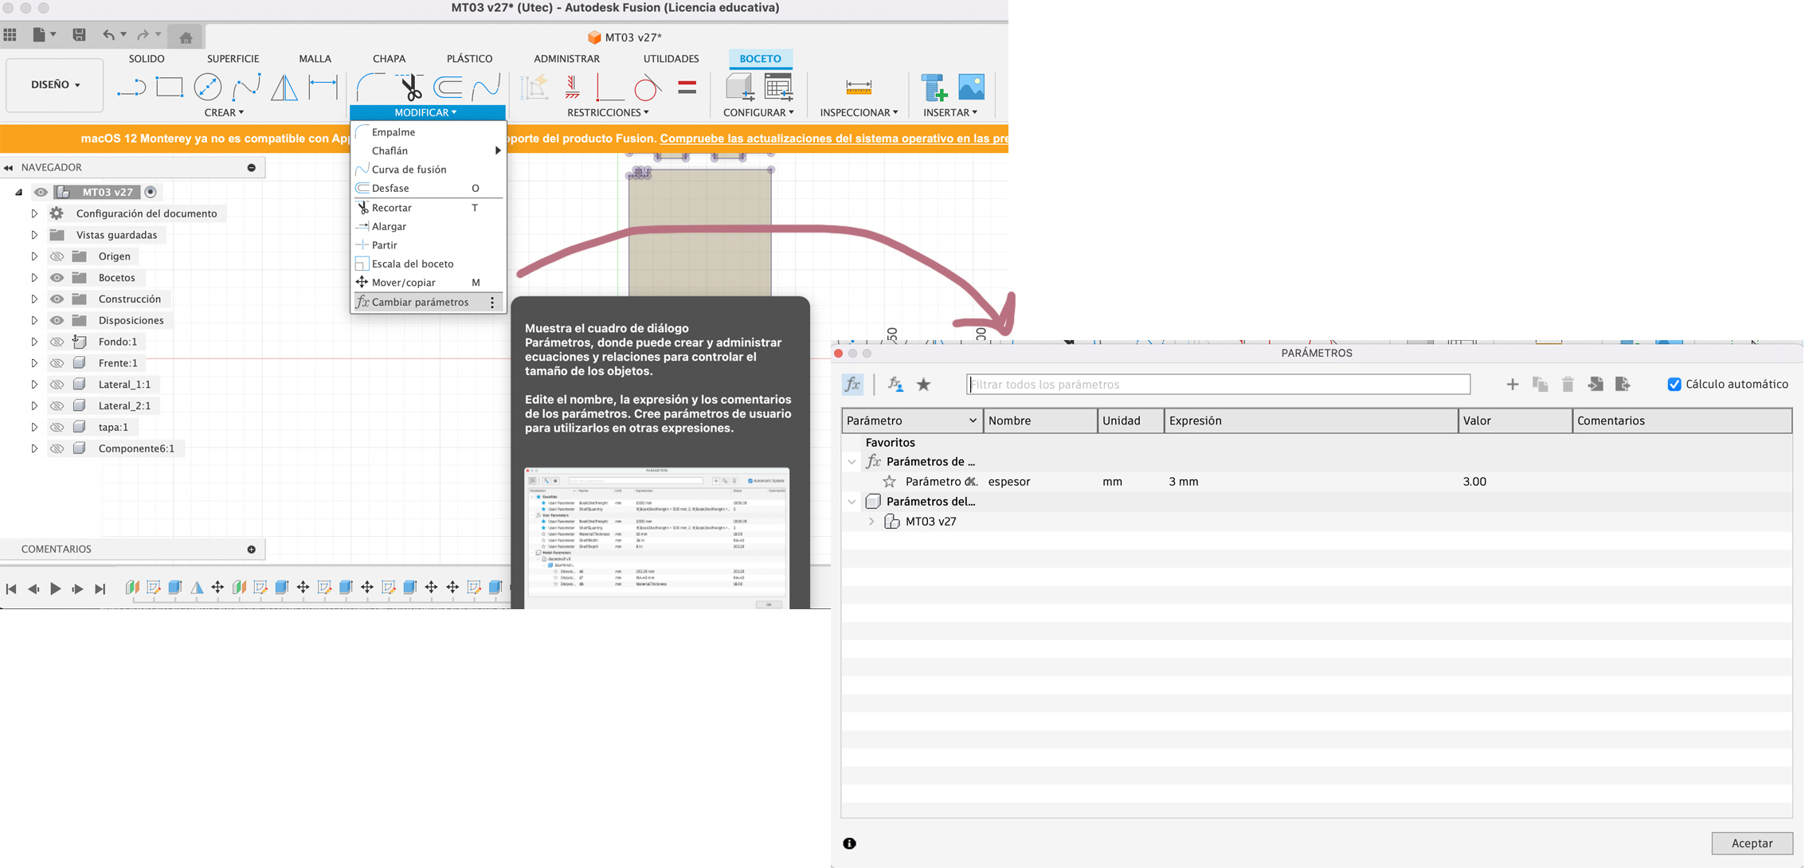The image size is (1805, 868).
Task: Click the save file icon
Action: pyautogui.click(x=79, y=35)
